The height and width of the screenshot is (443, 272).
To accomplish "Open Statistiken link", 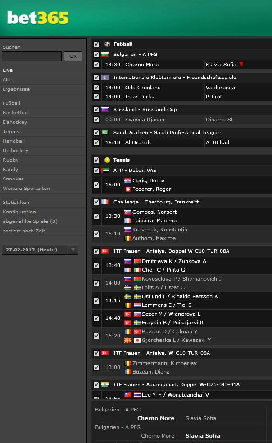I will (16, 202).
